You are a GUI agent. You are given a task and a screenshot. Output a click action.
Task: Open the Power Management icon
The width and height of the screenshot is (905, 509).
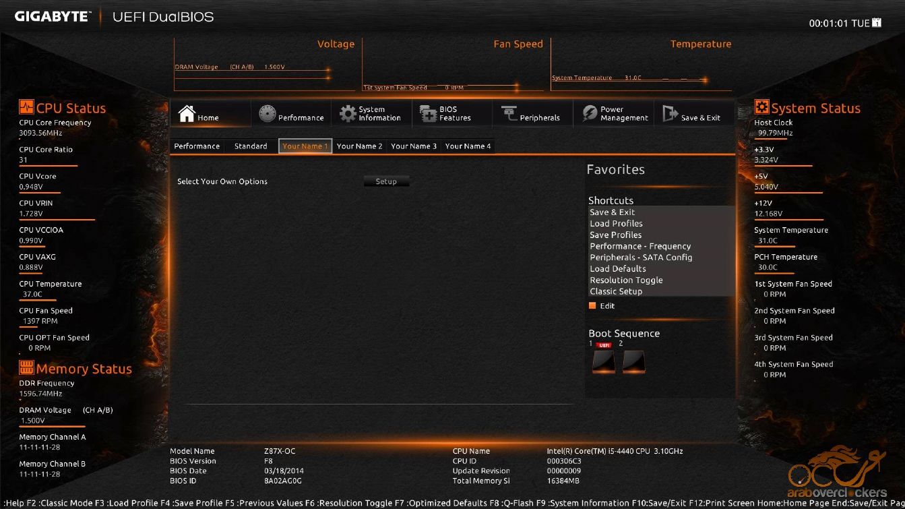[590, 114]
